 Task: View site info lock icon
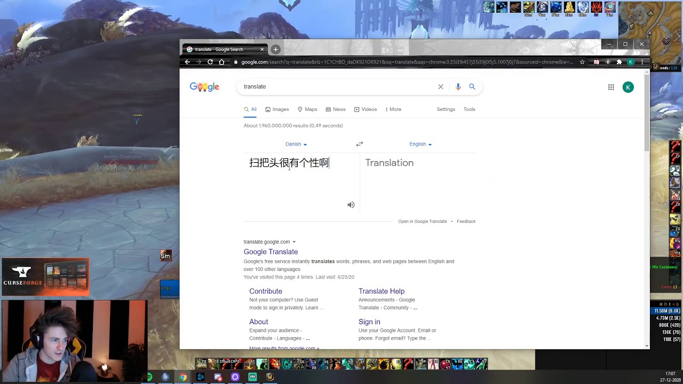click(x=235, y=62)
